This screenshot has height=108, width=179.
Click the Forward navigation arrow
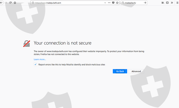tap(6, 3)
